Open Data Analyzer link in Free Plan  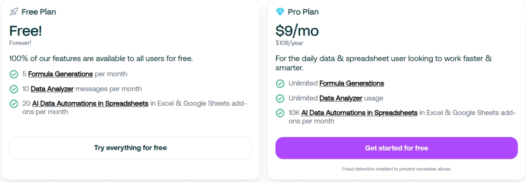click(52, 89)
